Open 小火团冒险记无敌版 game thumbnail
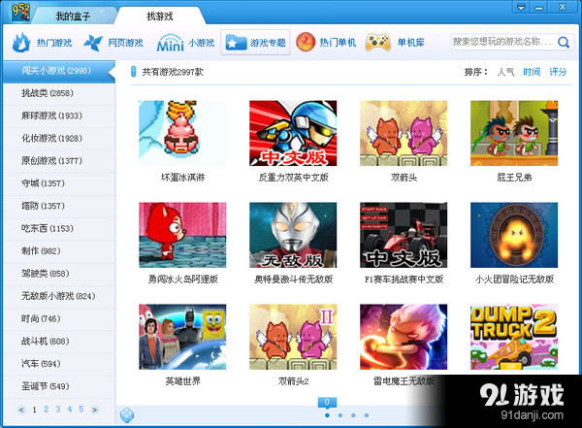This screenshot has width=582, height=428. [514, 235]
